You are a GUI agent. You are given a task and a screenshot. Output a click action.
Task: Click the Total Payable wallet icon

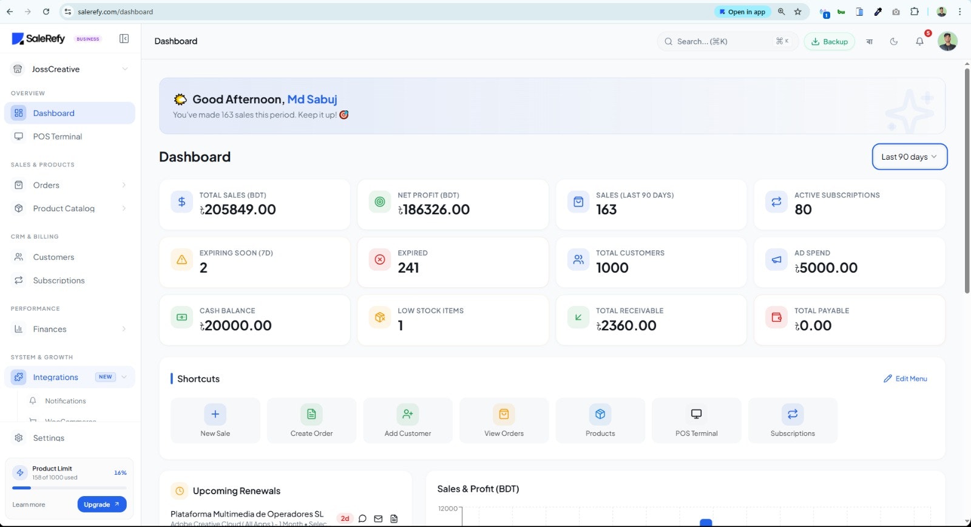pyautogui.click(x=777, y=317)
